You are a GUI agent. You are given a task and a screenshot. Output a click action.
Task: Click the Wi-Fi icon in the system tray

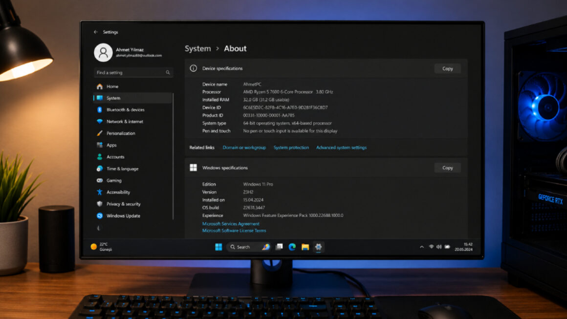click(431, 247)
